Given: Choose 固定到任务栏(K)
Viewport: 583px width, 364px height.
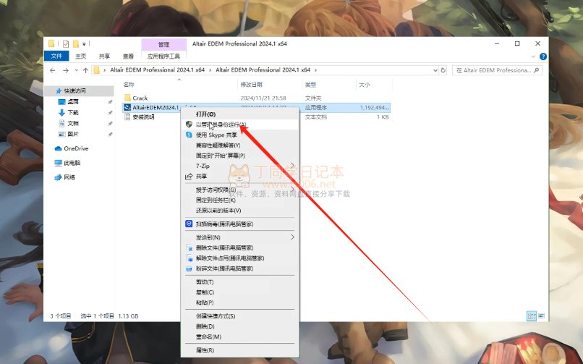Looking at the screenshot, I should 240,200.
